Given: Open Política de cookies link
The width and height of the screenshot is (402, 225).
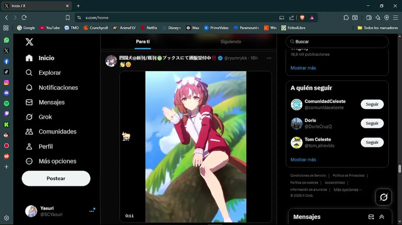Looking at the screenshot, I should tap(304, 182).
